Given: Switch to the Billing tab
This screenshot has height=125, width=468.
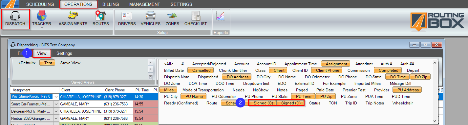Looking at the screenshot, I should pyautogui.click(x=111, y=4).
